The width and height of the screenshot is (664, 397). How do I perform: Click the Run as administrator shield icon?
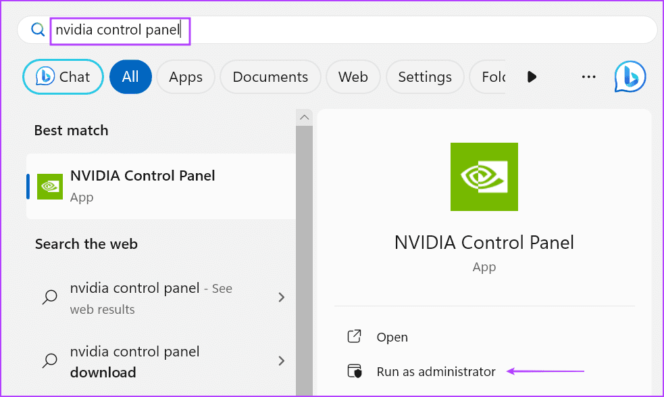point(354,371)
